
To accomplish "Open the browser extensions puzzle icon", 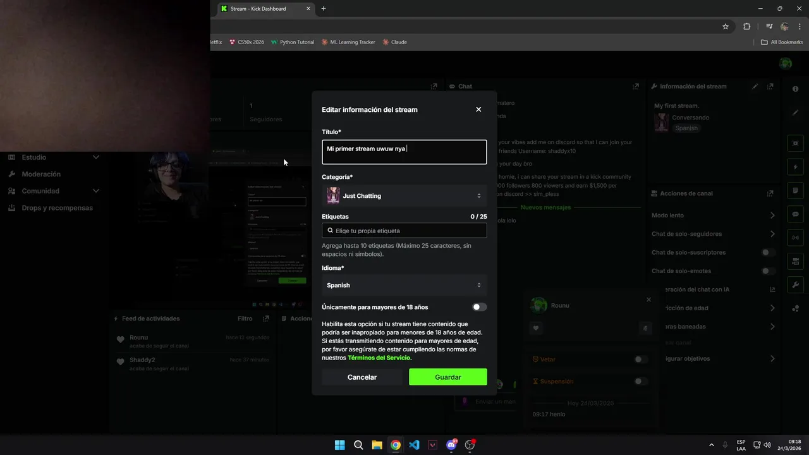I will coord(747,27).
